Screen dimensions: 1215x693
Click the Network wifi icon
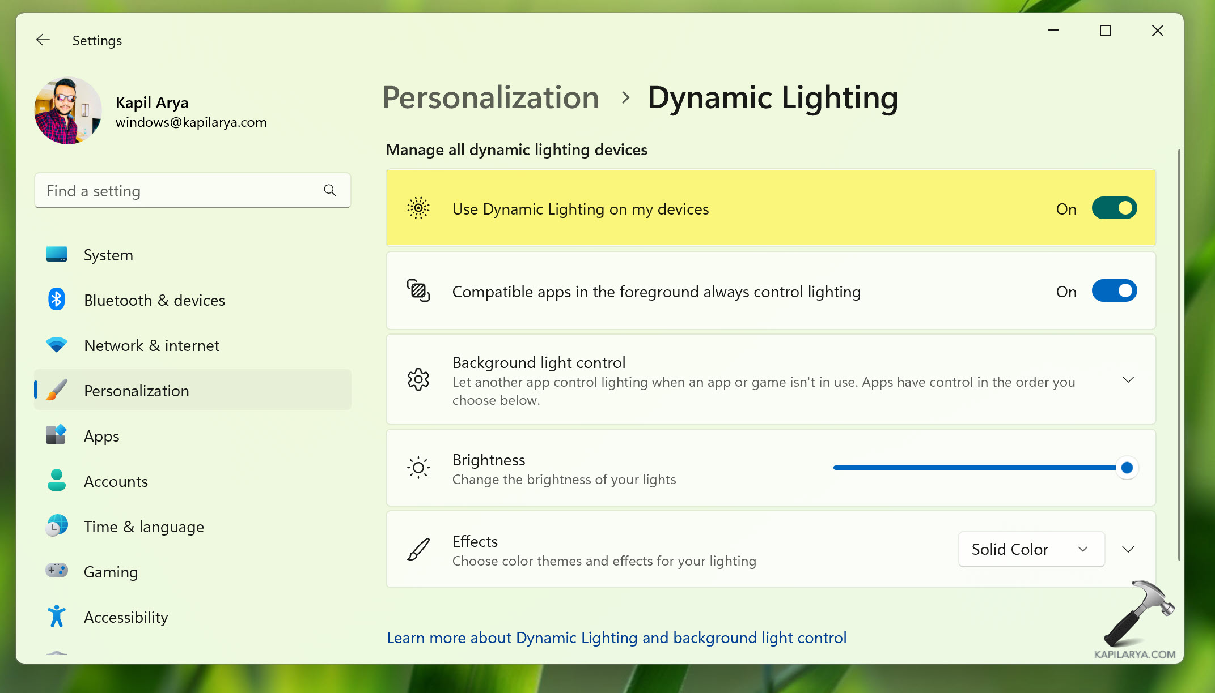[x=57, y=345]
